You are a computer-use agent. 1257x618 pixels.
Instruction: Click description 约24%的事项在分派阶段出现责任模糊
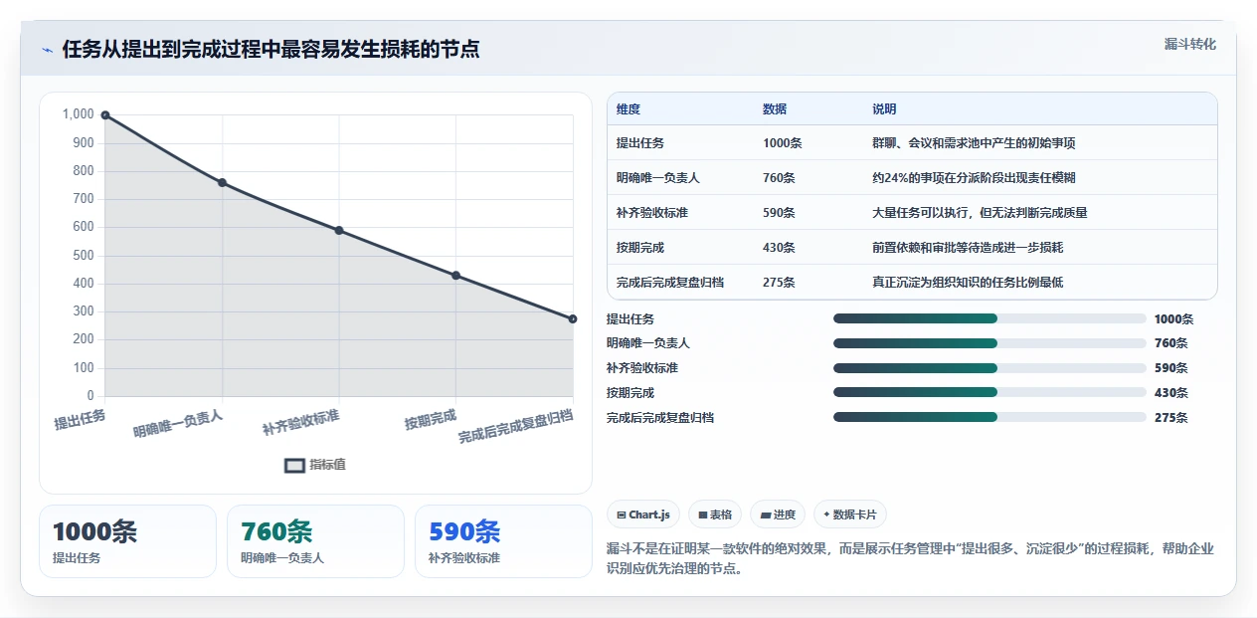[x=974, y=178]
